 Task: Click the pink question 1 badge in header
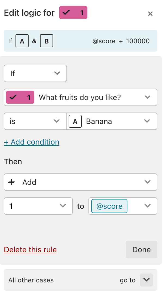(x=73, y=13)
